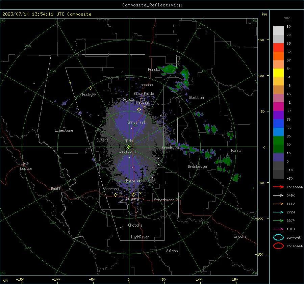Click the Sundre city label
Image resolution: width=304 pixels, height=284 pixels.
[102, 140]
